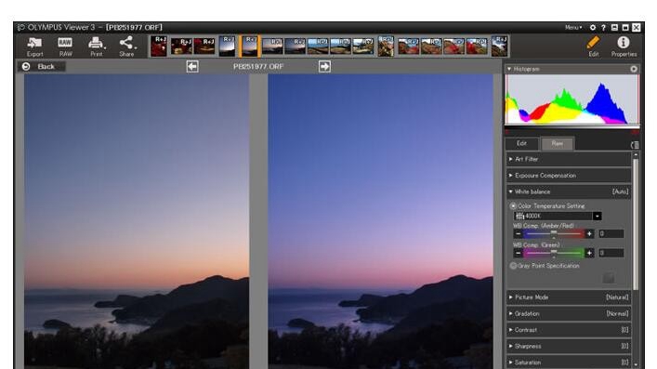
Task: Open the Properties info icon
Action: tap(624, 46)
